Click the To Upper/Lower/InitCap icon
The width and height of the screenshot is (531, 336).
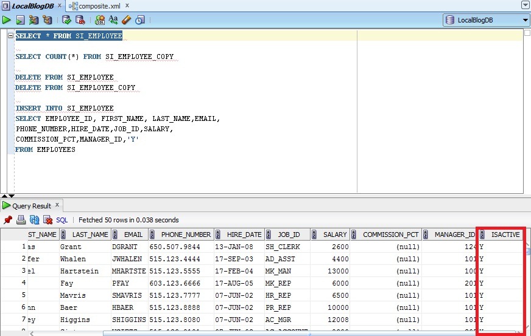tap(113, 20)
